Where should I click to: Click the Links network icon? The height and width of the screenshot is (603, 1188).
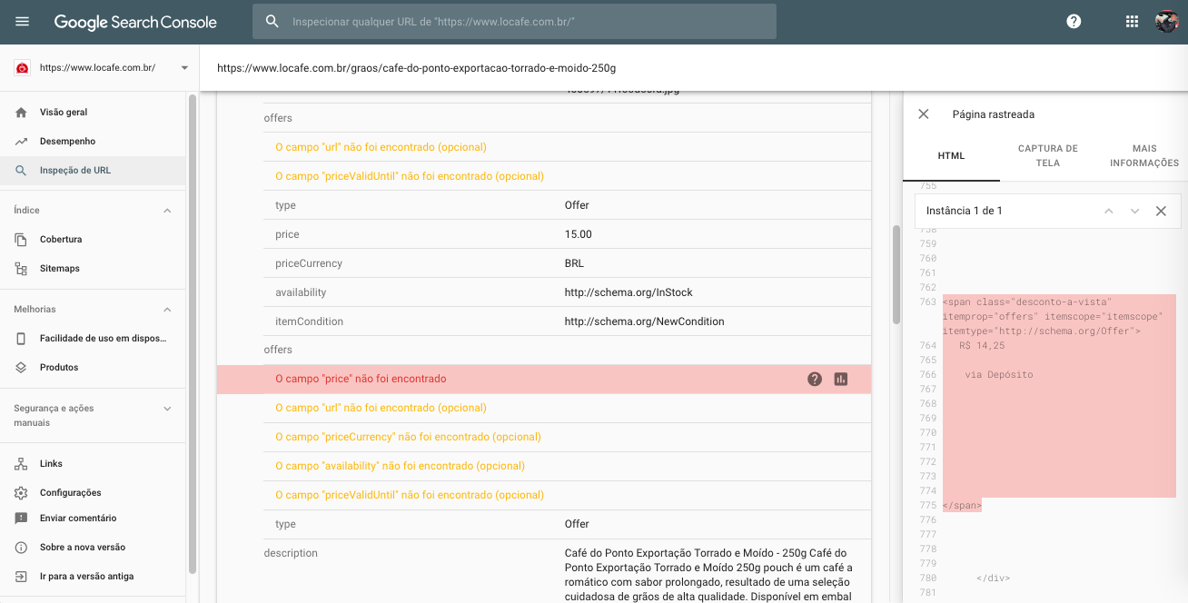(x=21, y=464)
